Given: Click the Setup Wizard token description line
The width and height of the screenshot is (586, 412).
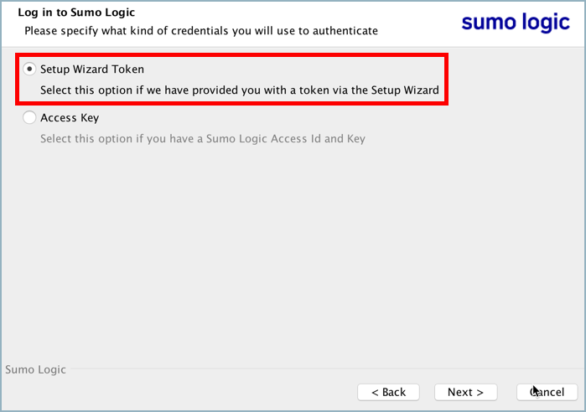Looking at the screenshot, I should click(240, 90).
